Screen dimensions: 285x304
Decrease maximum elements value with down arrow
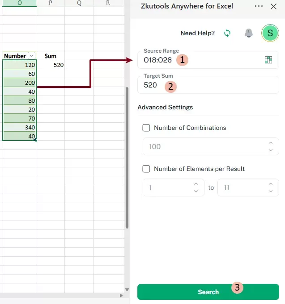pos(271,191)
